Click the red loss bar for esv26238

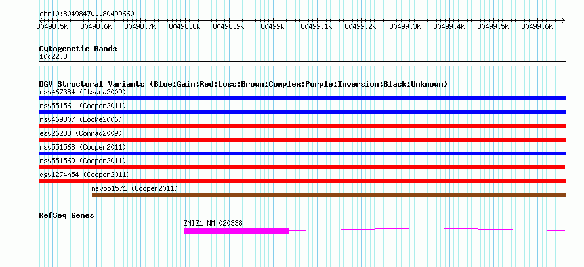coord(302,140)
